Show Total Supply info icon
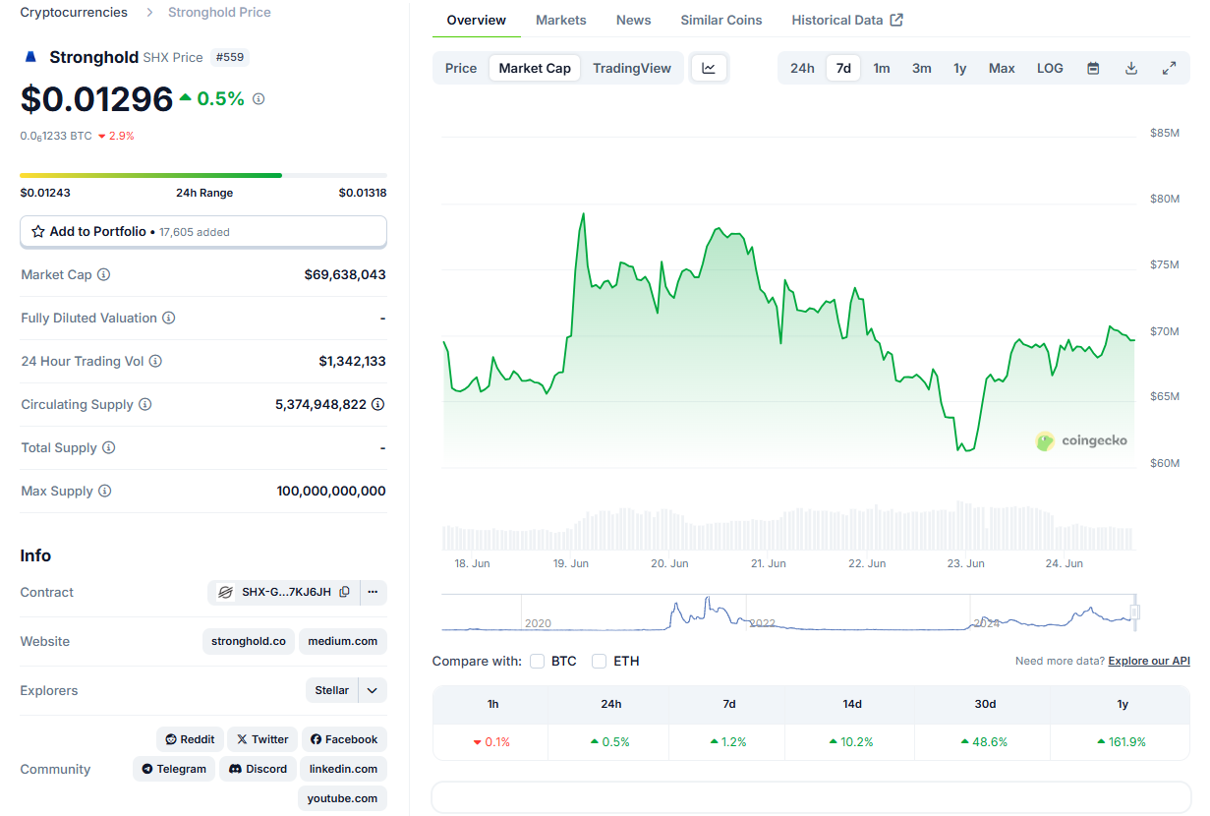This screenshot has height=816, width=1210. click(108, 448)
